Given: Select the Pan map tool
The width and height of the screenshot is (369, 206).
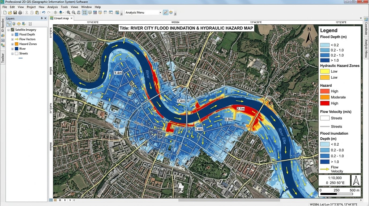Looking at the screenshot, I should point(56,12).
